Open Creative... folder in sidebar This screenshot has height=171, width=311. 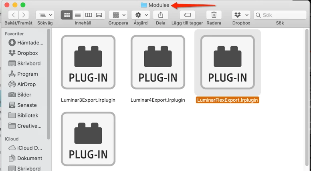(25, 126)
